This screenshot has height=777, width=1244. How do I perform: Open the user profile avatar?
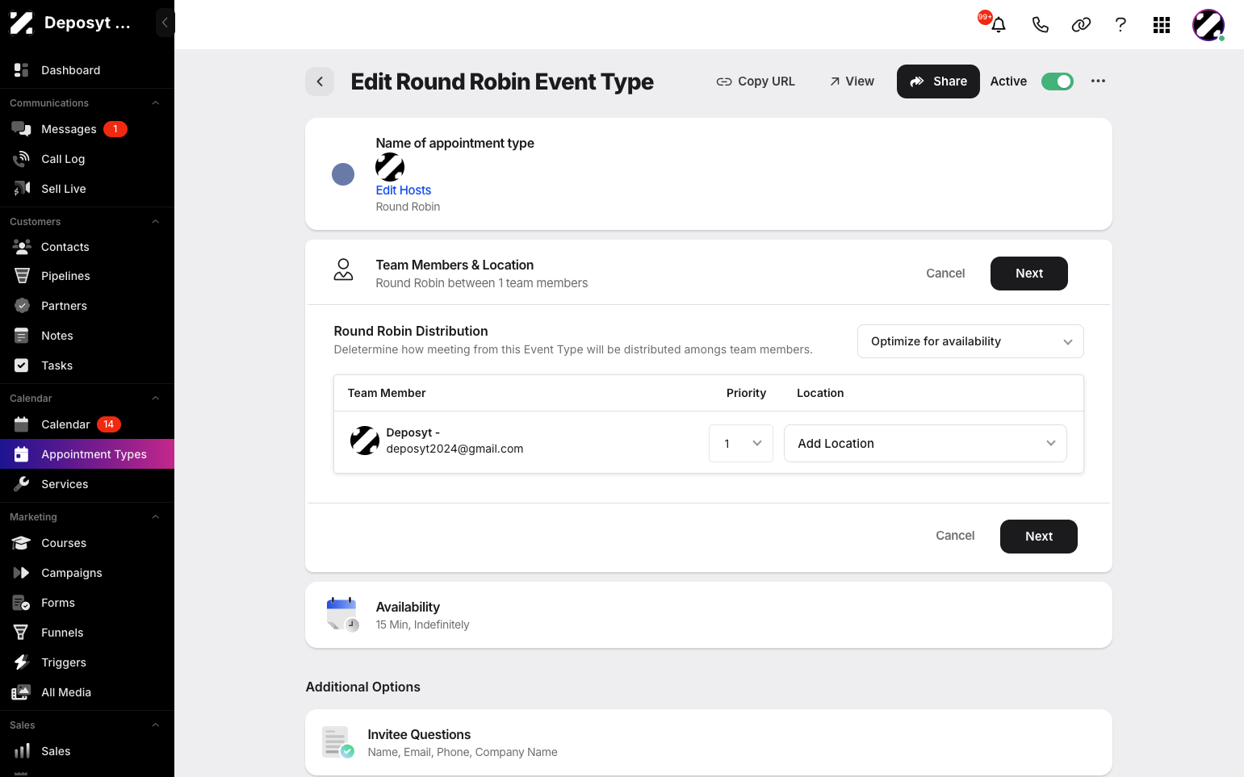(1208, 25)
